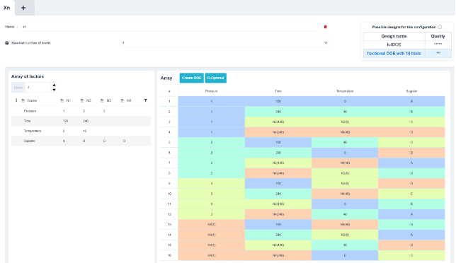Image resolution: width=456 pixels, height=263 pixels.
Task: Clear the maximal number of levels field
Action: tap(326, 43)
